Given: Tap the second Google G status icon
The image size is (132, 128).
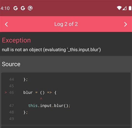Looking at the screenshot, I should click(x=23, y=8).
